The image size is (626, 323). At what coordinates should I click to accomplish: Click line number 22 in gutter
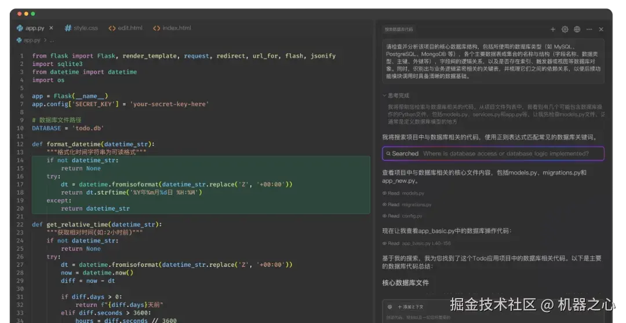(x=20, y=225)
